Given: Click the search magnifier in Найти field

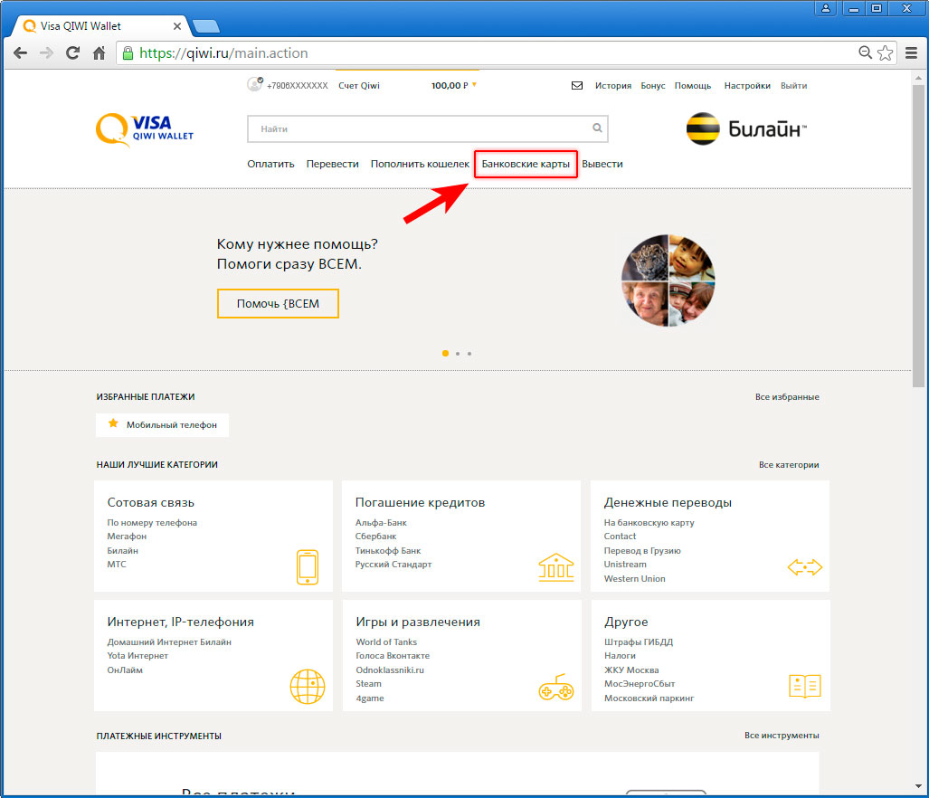Looking at the screenshot, I should click(x=597, y=128).
